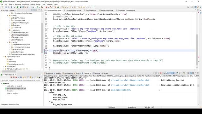Terminate the console process with red stop icon

tap(161, 73)
